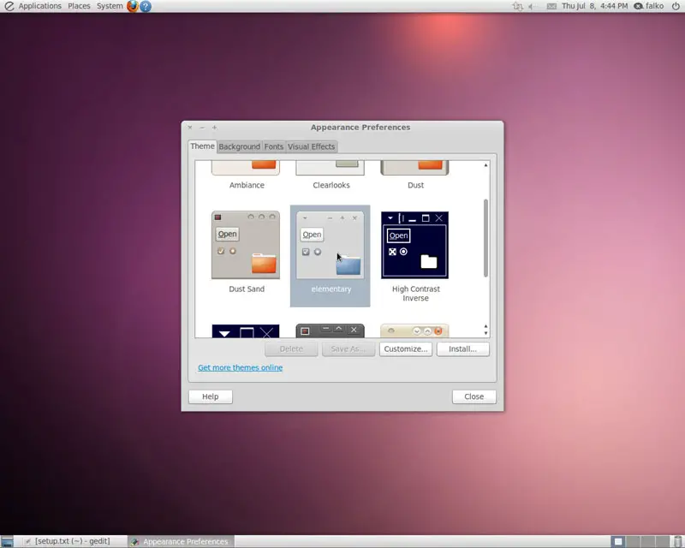
Task: Switch to the first workspace in switcher
Action: [x=618, y=541]
